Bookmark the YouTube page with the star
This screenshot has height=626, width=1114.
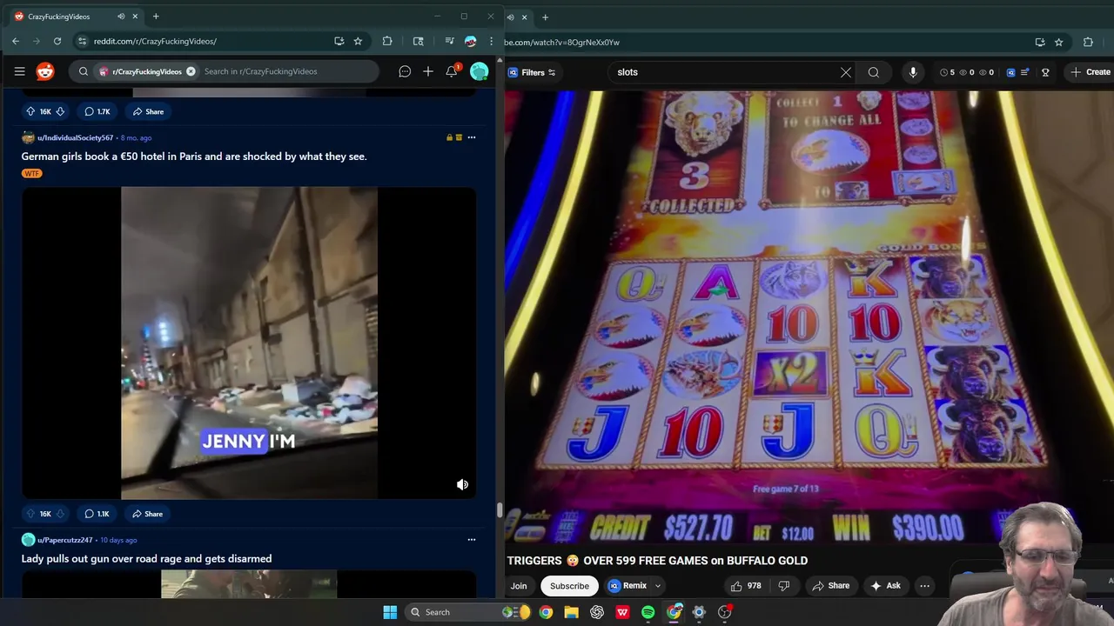point(1059,42)
